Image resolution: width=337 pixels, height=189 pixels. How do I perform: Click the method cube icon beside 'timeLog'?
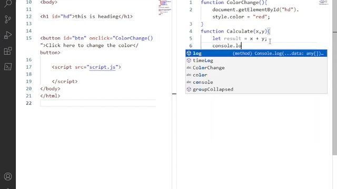tap(189, 60)
